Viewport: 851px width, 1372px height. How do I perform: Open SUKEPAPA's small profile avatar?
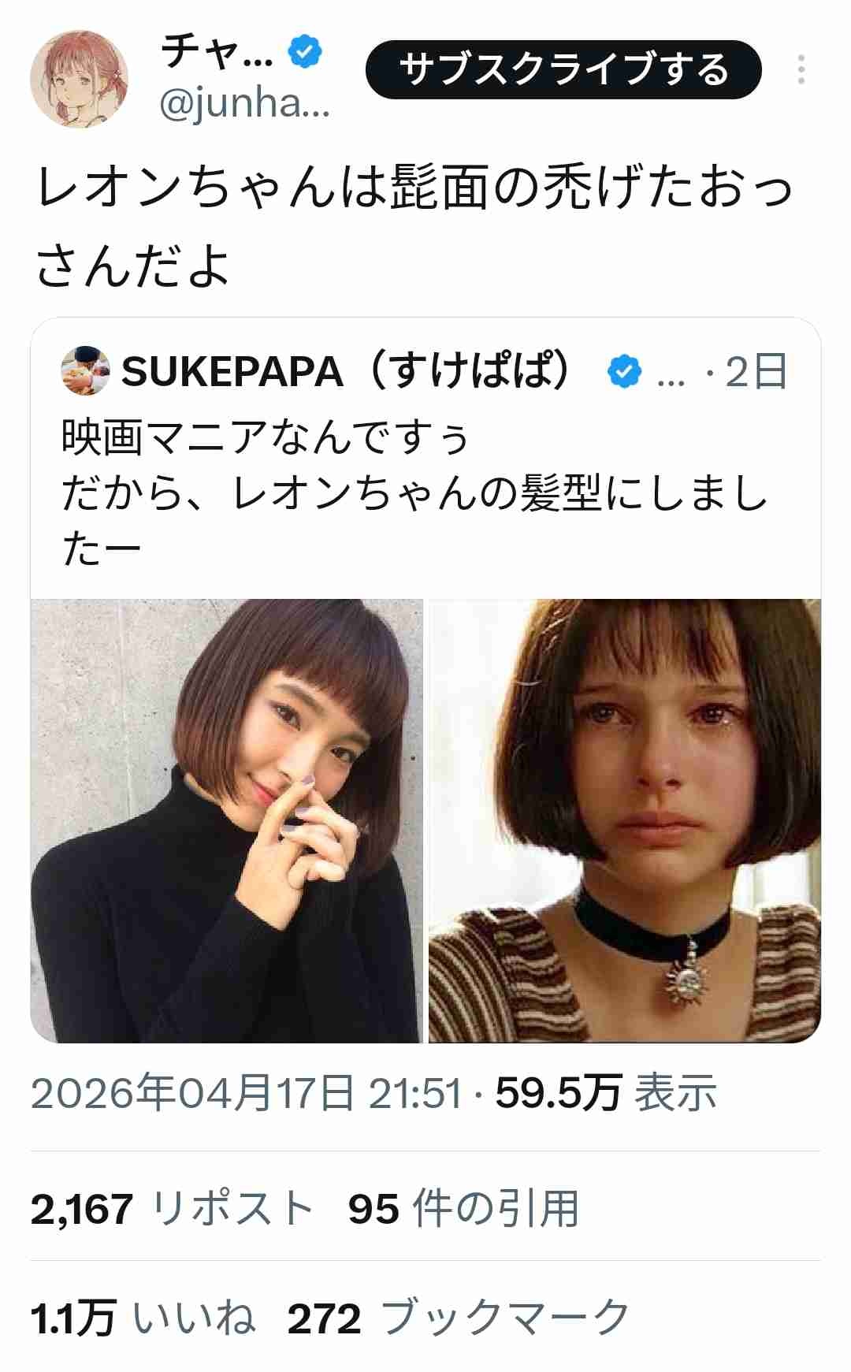(85, 370)
